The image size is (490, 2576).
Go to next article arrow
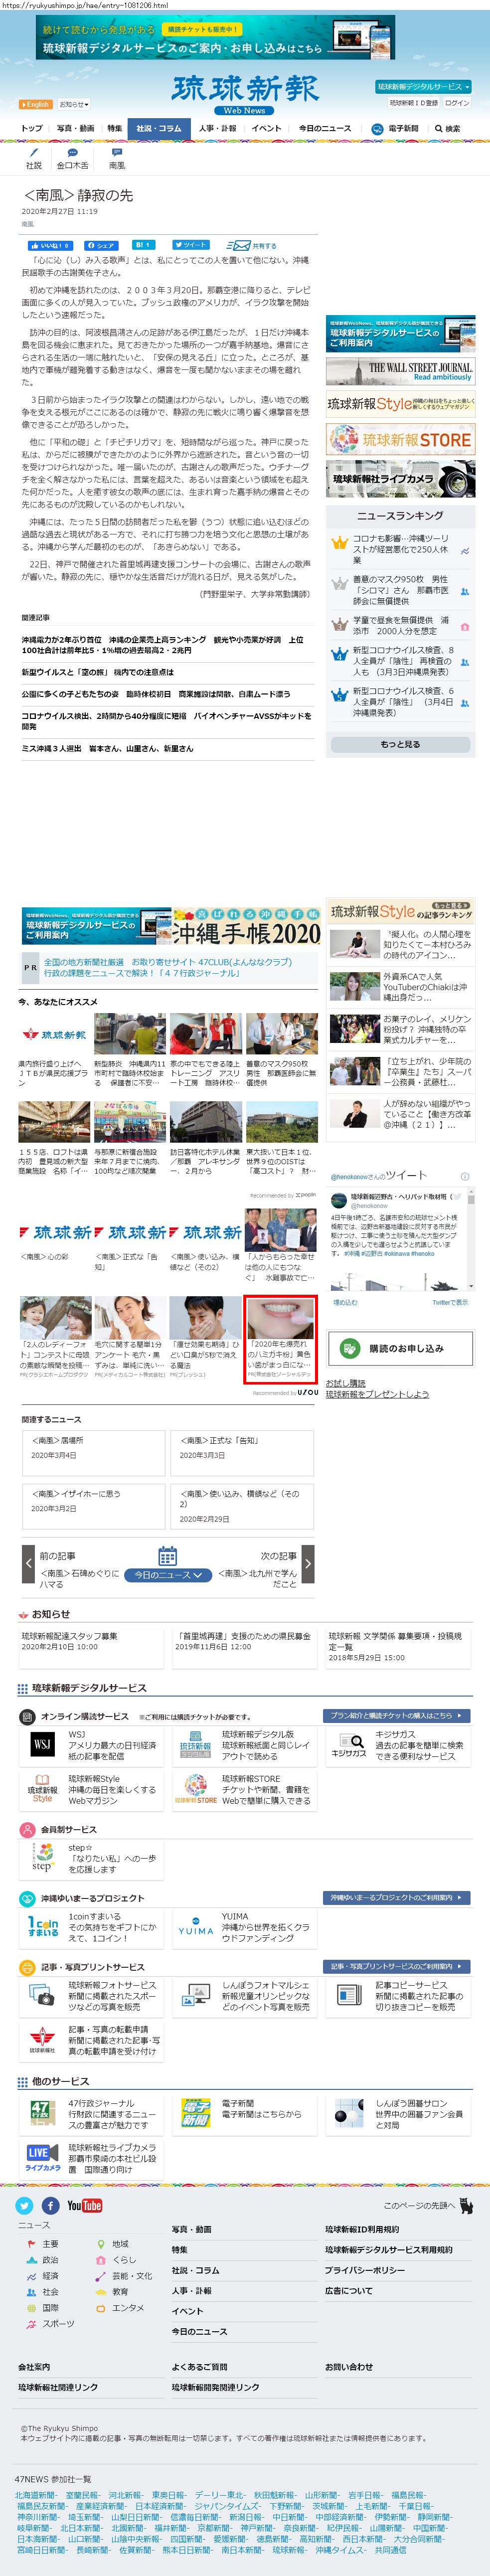point(307,1564)
